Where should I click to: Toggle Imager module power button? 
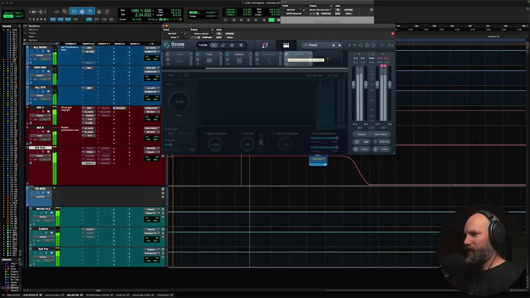tap(168, 54)
